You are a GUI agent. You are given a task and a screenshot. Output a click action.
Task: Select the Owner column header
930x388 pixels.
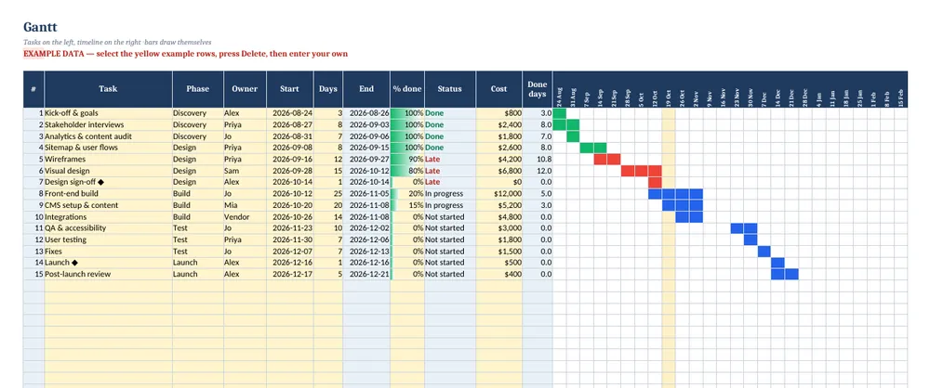tap(245, 89)
